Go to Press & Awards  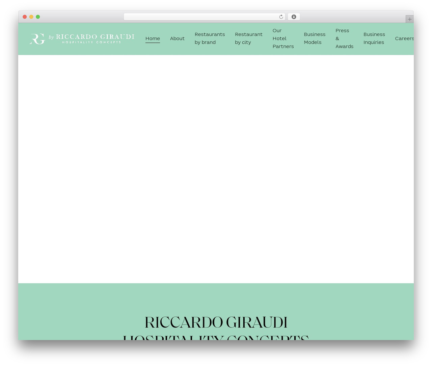pos(344,38)
